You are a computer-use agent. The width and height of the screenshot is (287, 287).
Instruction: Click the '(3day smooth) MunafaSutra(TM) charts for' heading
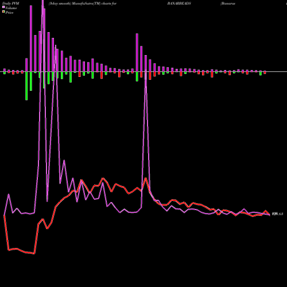(83, 3)
